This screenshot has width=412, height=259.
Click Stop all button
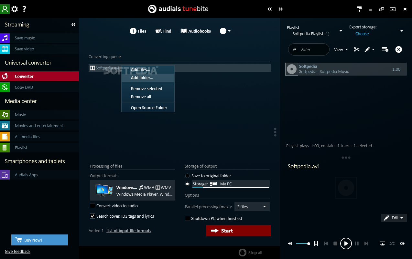[251, 253]
